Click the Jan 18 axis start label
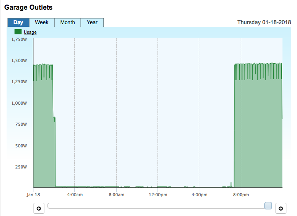 (x=33, y=194)
